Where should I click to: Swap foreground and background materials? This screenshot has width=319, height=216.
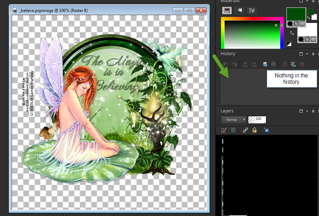coord(292,33)
